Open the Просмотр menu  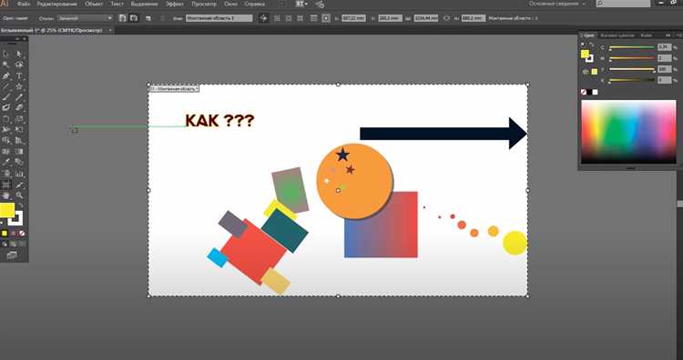(204, 4)
